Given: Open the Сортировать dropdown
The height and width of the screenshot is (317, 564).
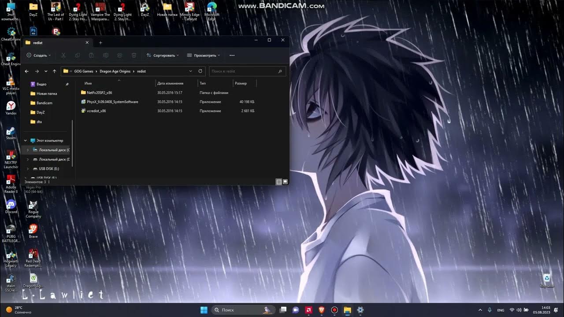Looking at the screenshot, I should click(163, 55).
